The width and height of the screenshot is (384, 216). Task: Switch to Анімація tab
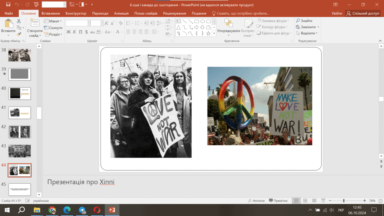[121, 13]
